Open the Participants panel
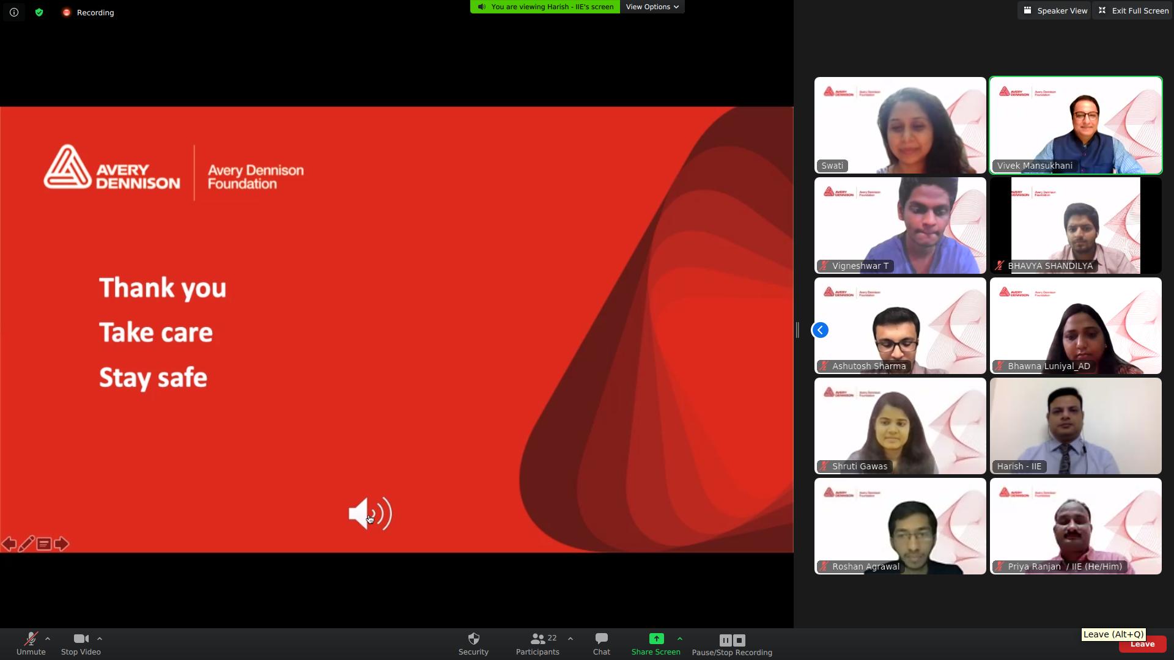The height and width of the screenshot is (660, 1174). pyautogui.click(x=537, y=644)
